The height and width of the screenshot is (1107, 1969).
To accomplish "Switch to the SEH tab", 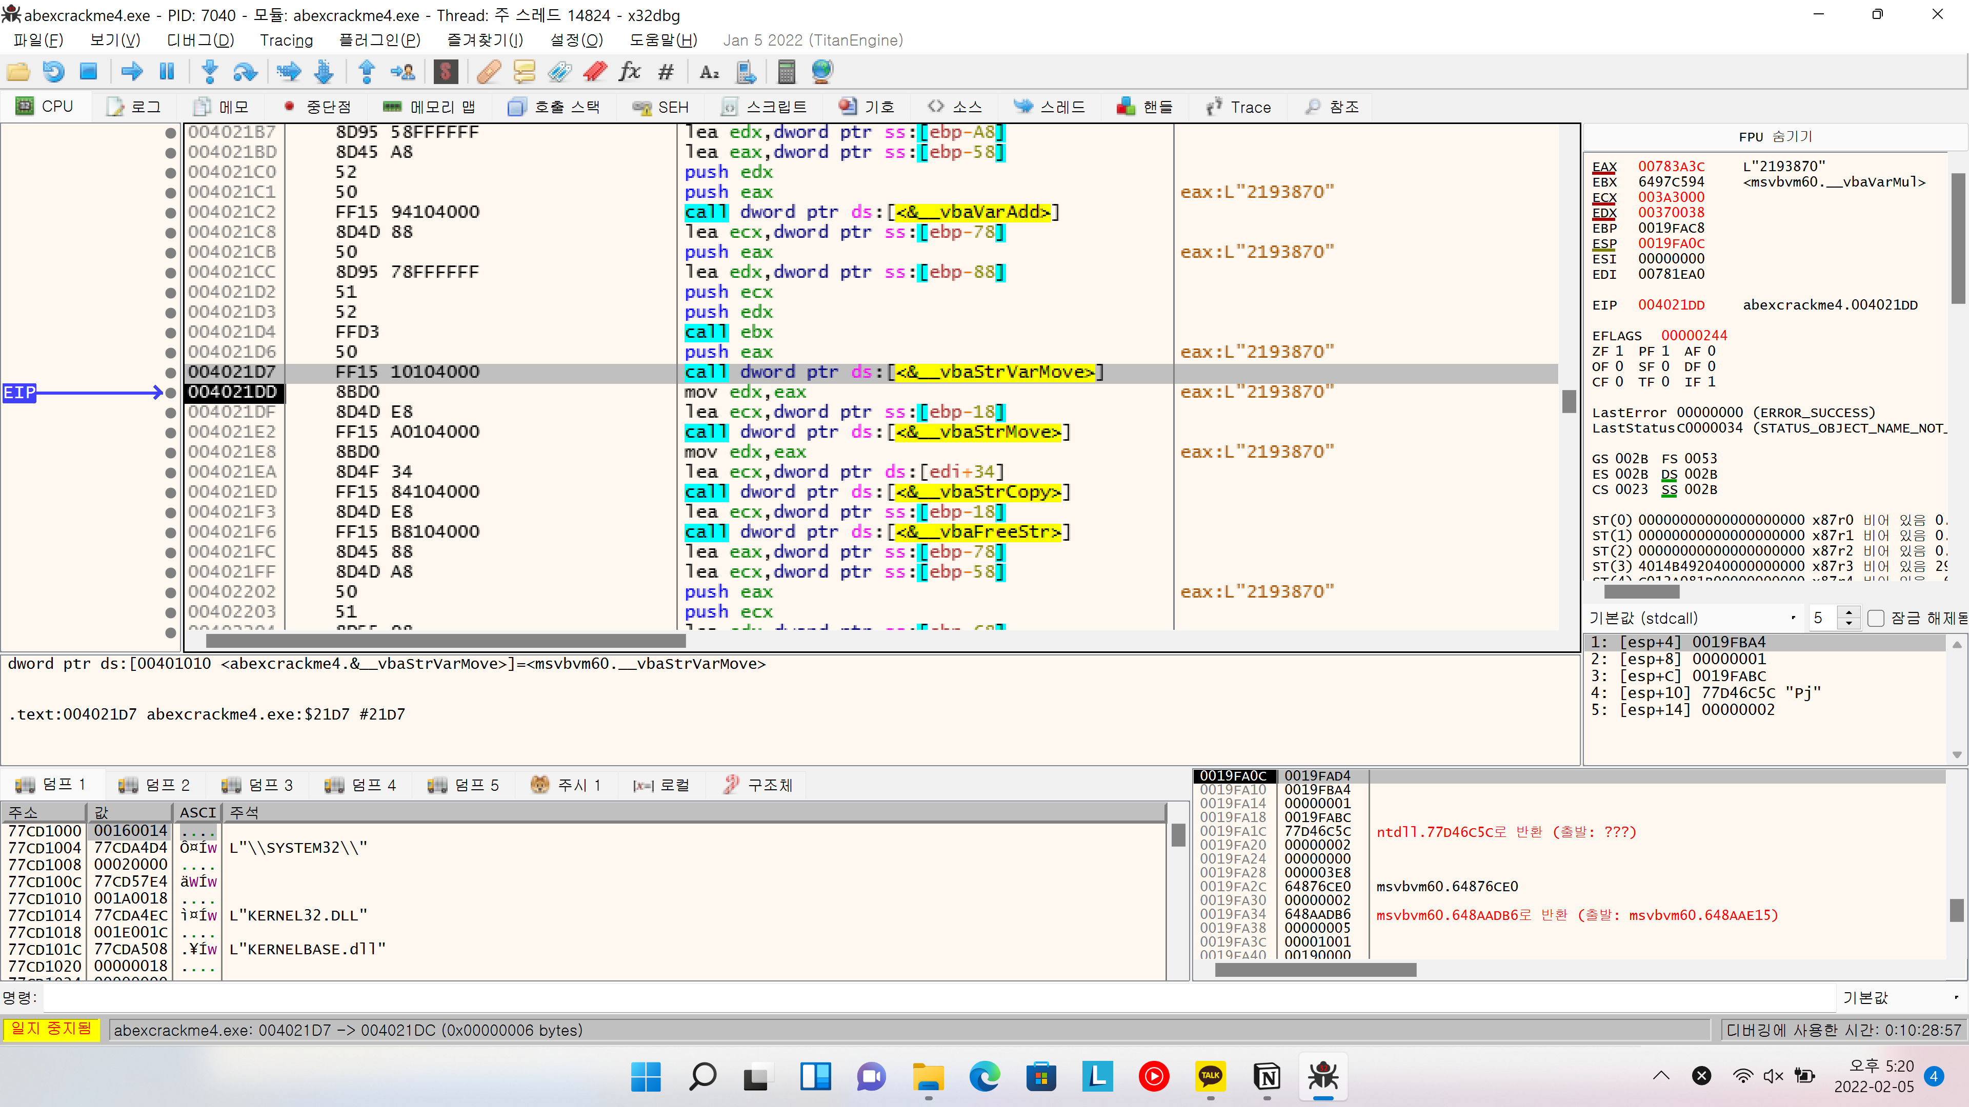I will click(x=660, y=107).
